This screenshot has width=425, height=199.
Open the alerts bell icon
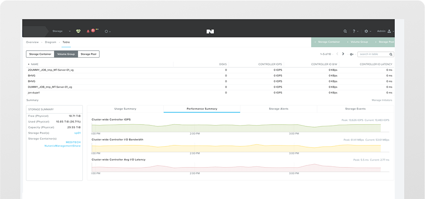click(88, 31)
